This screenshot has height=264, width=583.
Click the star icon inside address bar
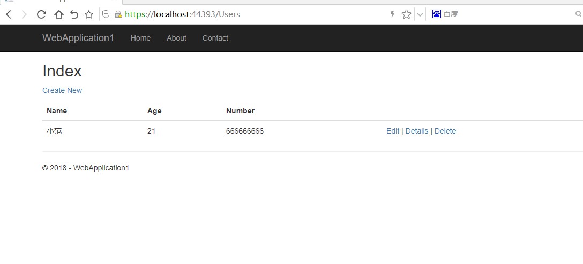point(406,14)
